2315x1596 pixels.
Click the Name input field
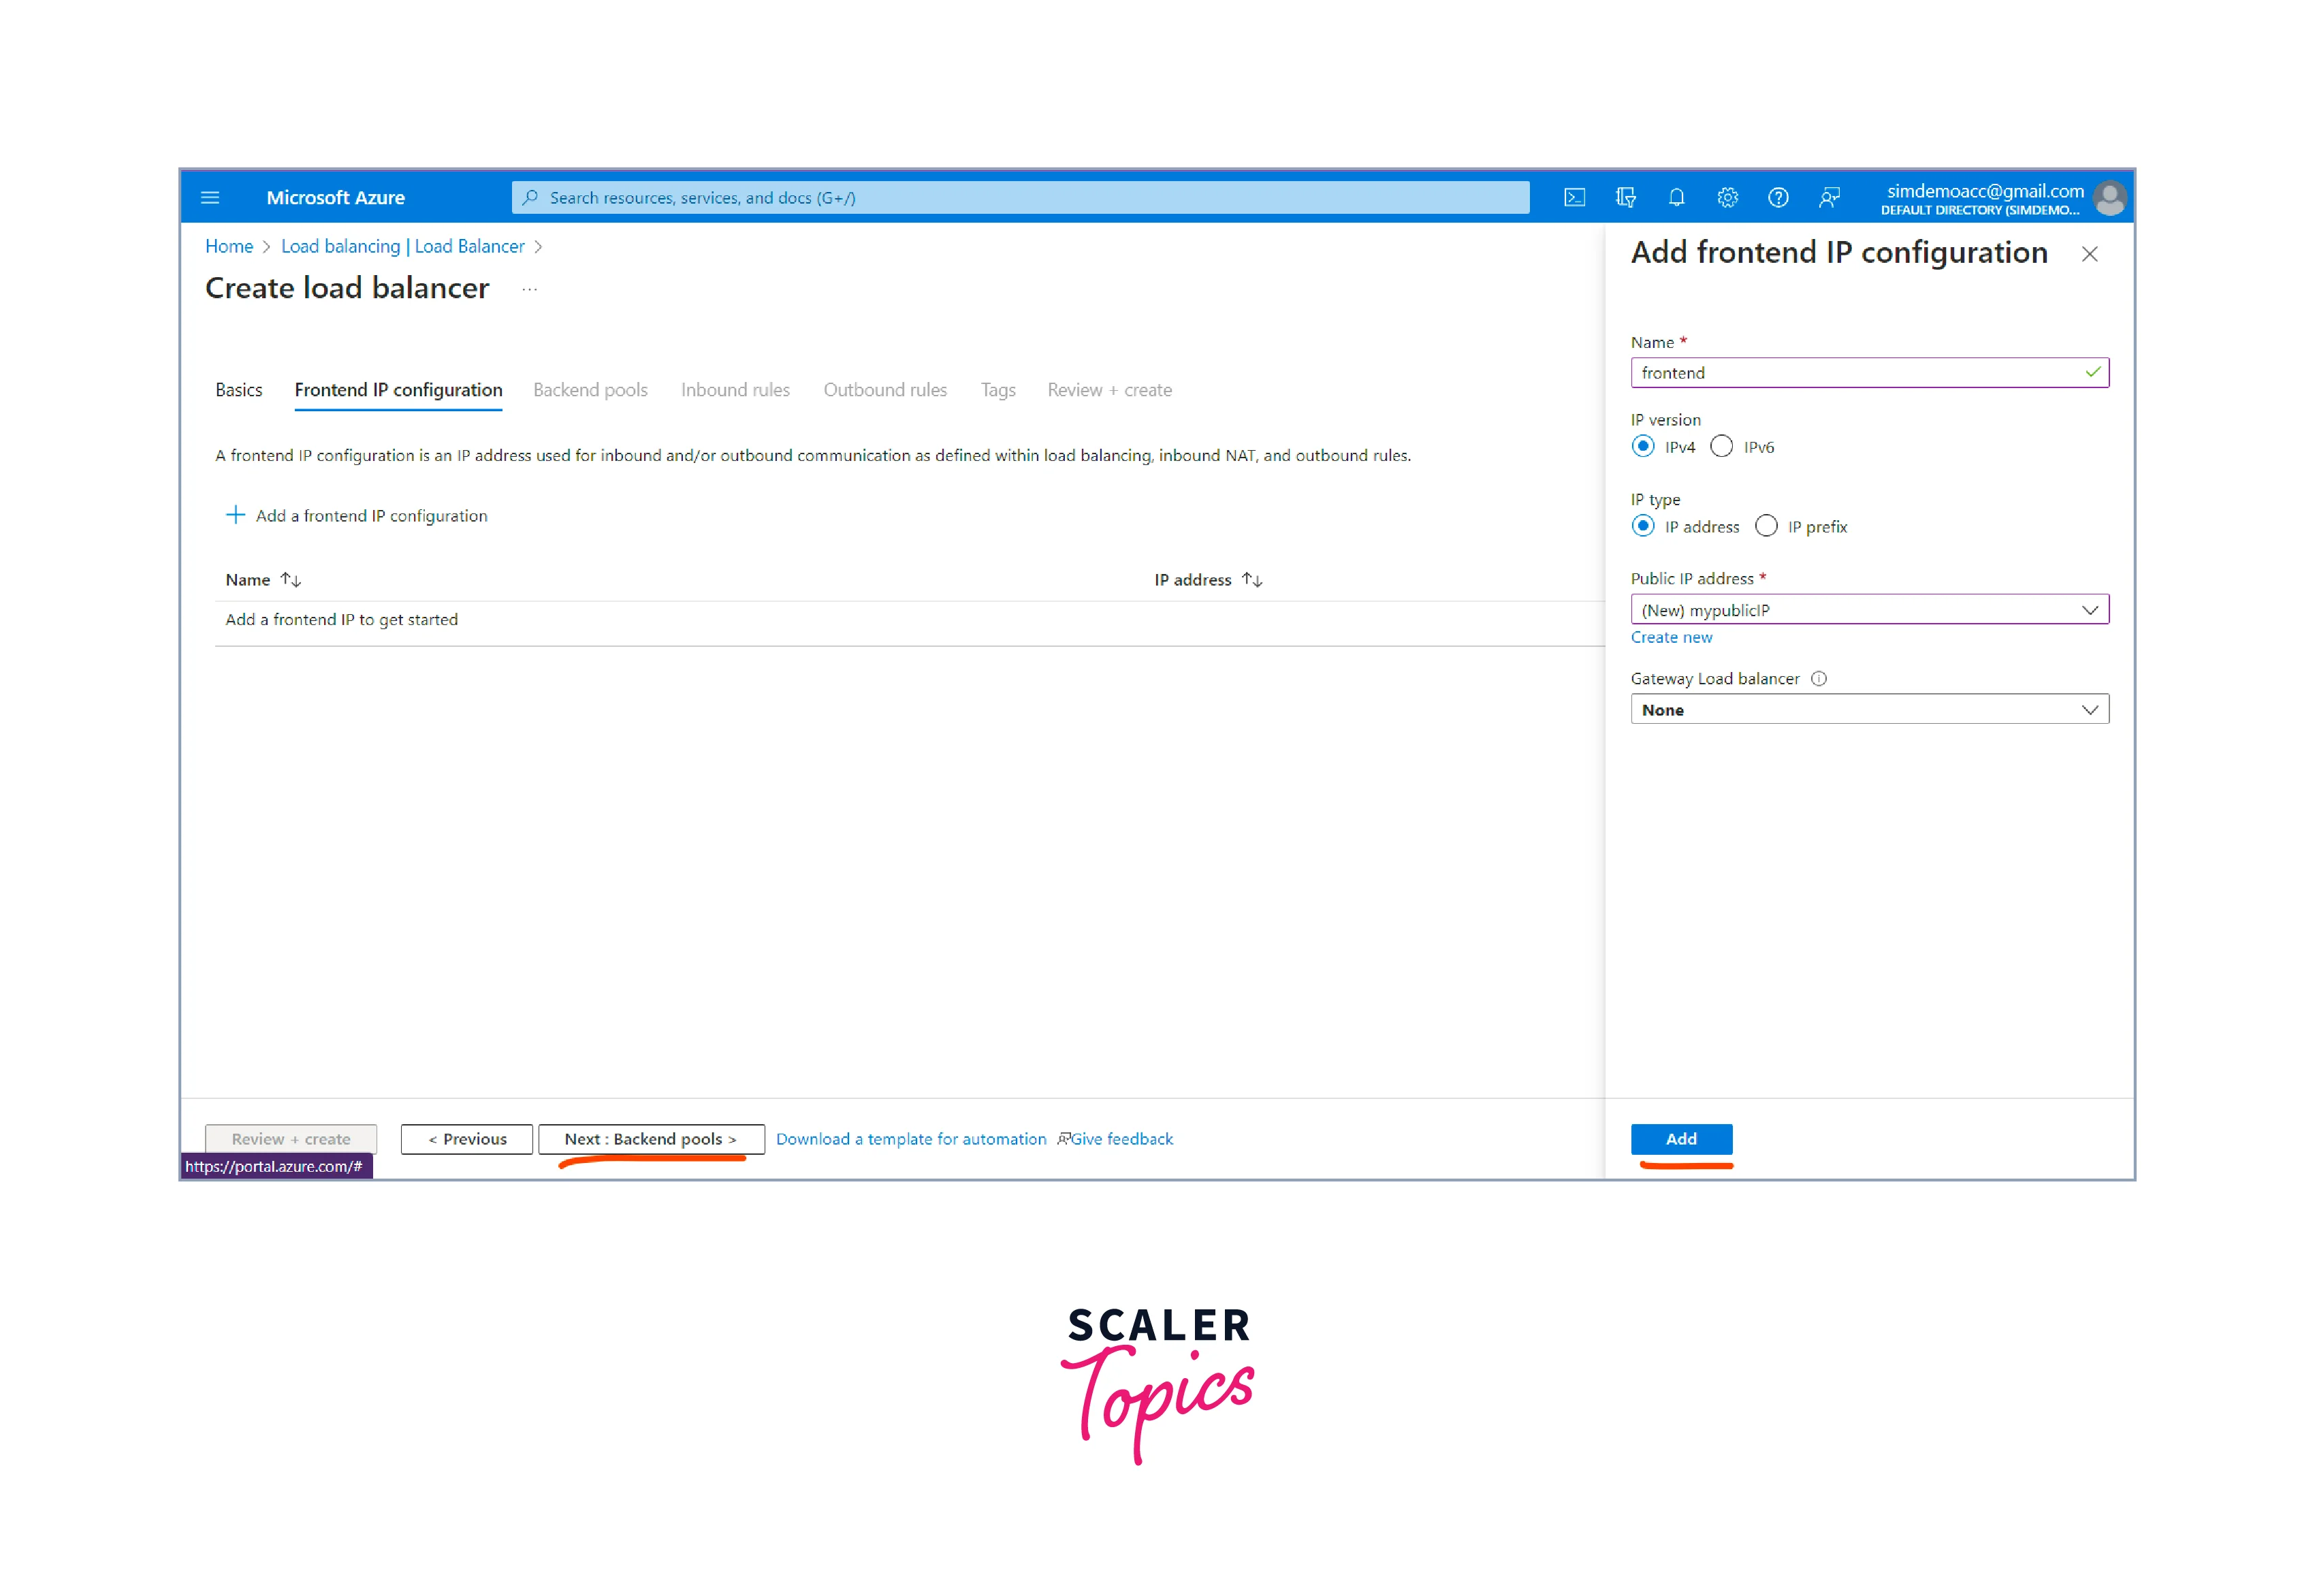(1868, 371)
